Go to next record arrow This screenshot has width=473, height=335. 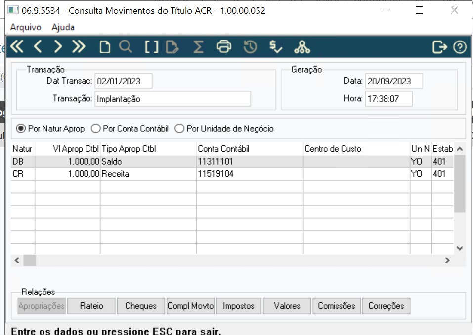[x=58, y=47]
